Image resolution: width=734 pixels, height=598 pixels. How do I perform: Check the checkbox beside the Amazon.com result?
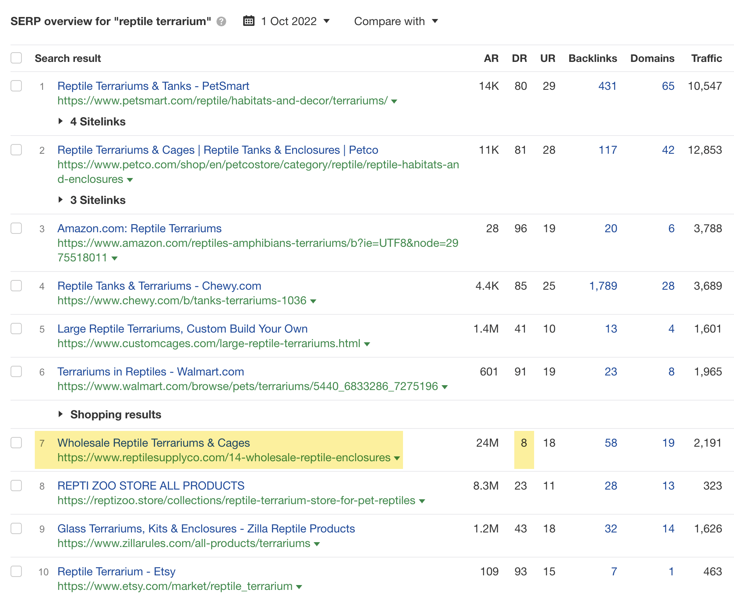[x=16, y=229]
